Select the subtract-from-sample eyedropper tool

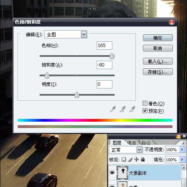[x=132, y=109]
